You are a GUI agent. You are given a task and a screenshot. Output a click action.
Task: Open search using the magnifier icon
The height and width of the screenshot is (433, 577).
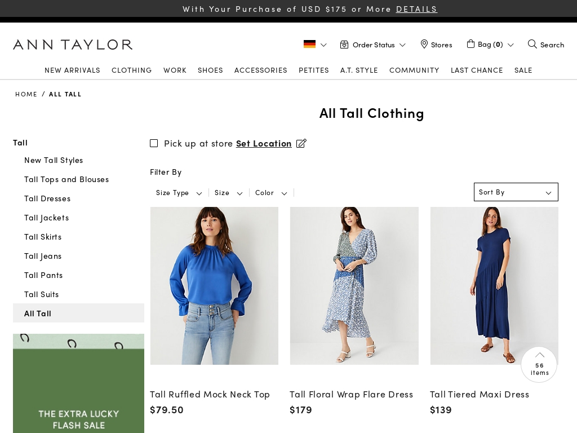pos(532,44)
